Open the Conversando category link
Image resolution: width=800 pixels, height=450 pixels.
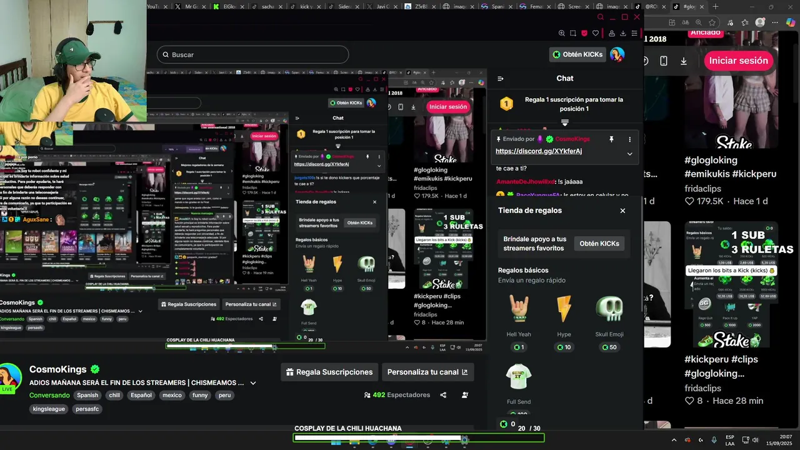click(x=49, y=395)
